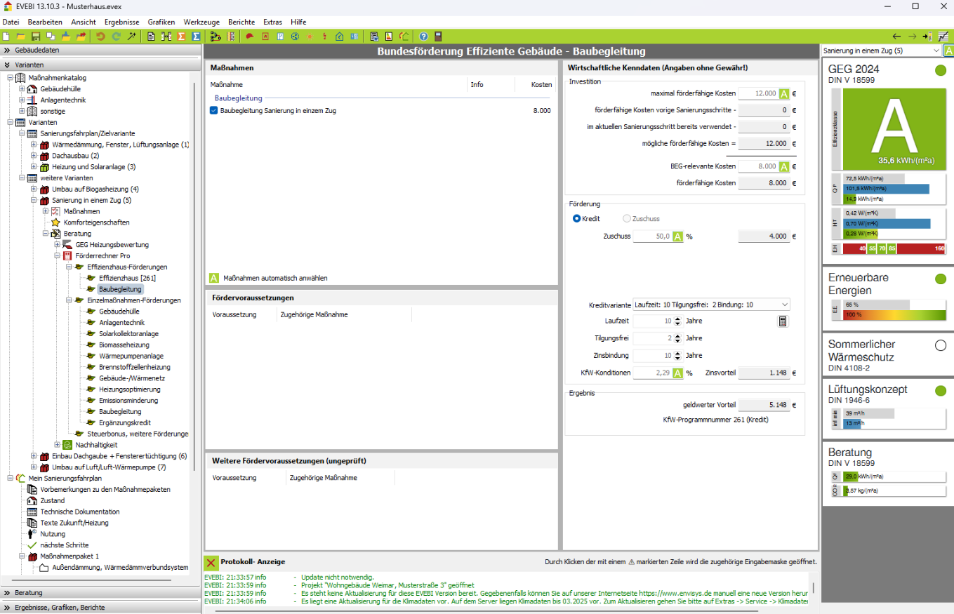Click 'Maßnahmen automatisch anwählen' button
This screenshot has width=954, height=614.
tap(215, 278)
